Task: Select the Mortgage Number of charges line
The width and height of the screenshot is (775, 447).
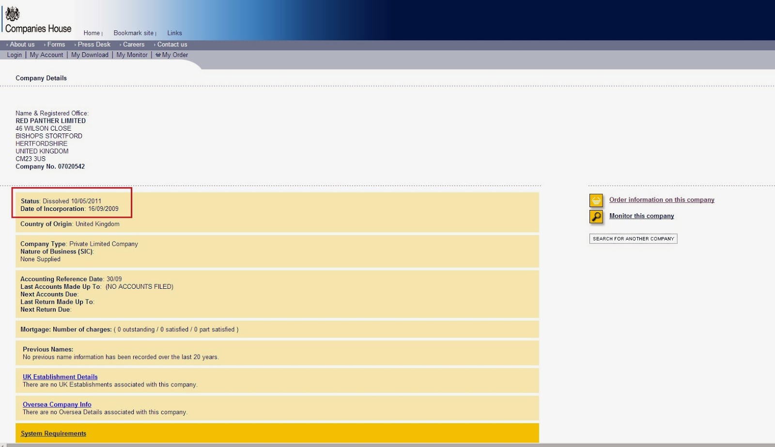Action: (129, 329)
